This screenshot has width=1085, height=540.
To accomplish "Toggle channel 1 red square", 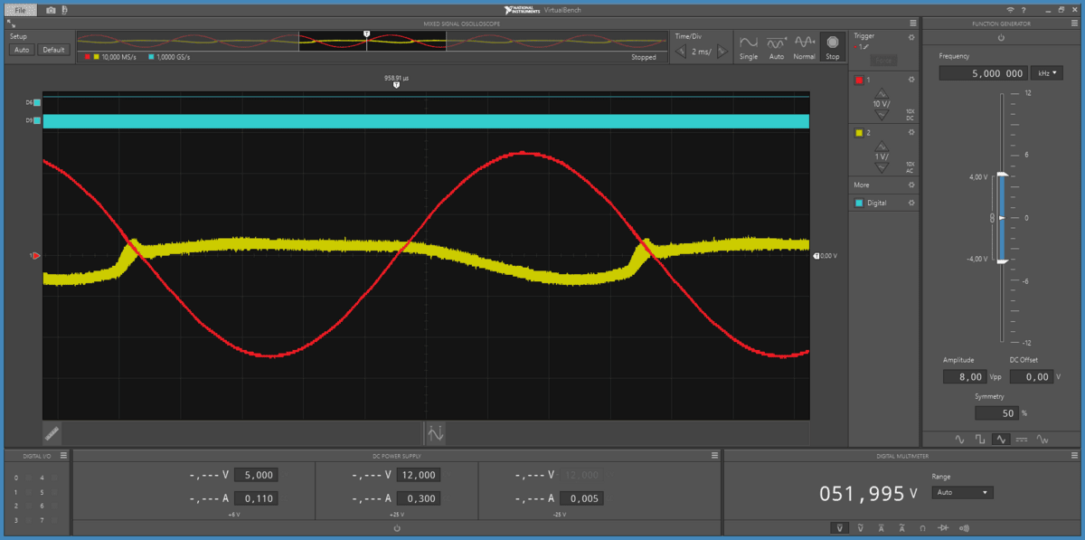I will click(859, 81).
